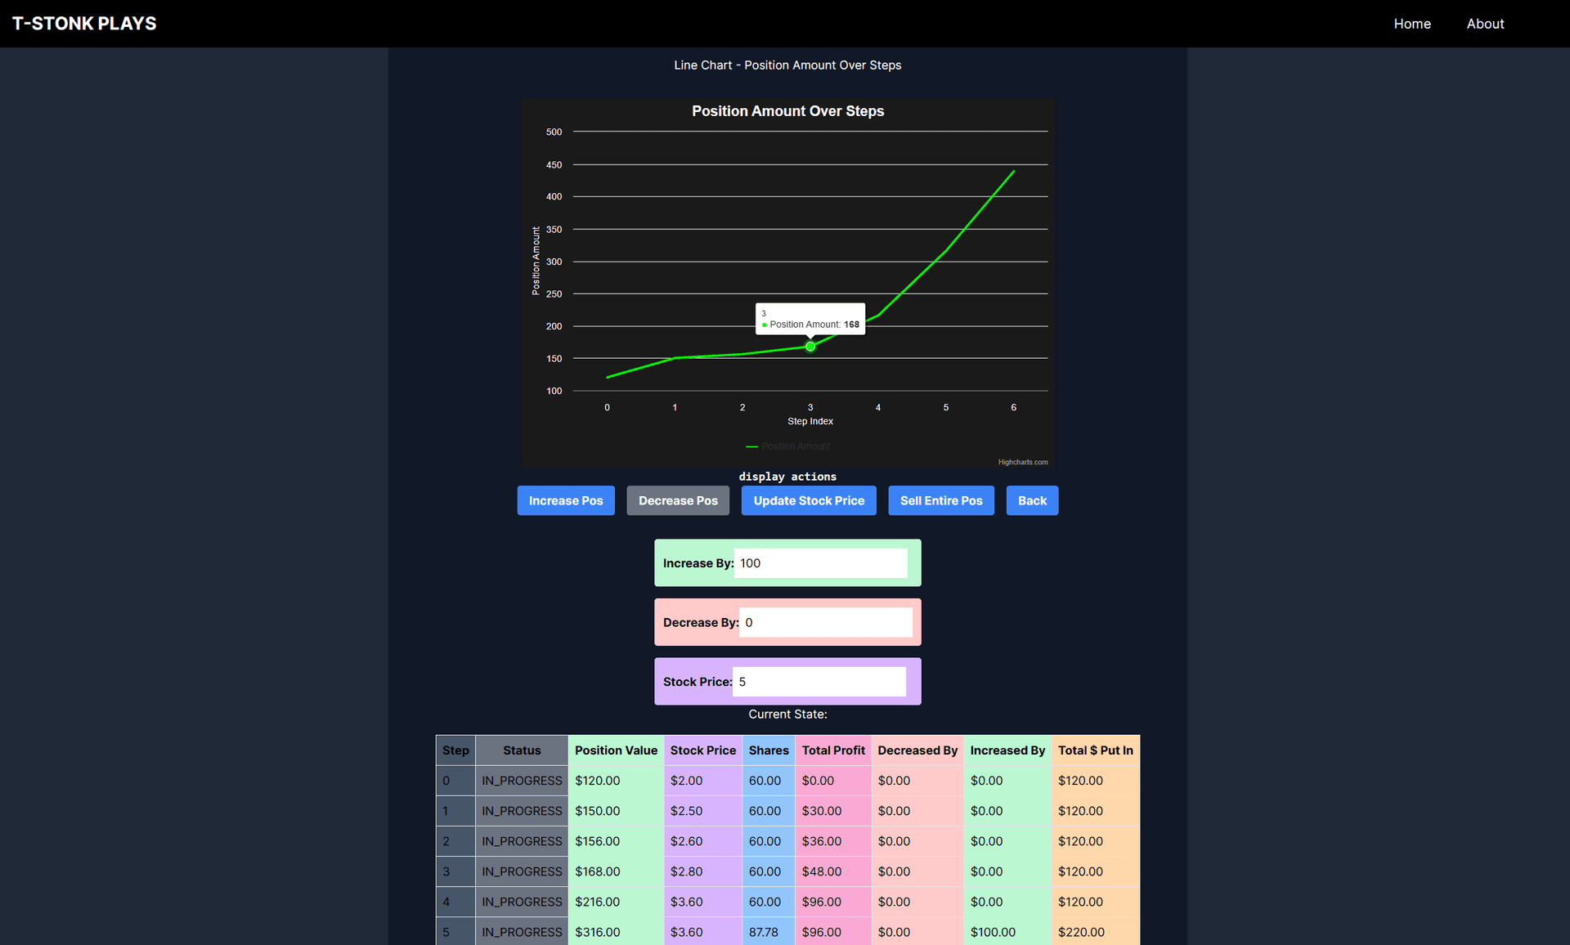Click position value $156.00 cell
Image resolution: width=1570 pixels, height=945 pixels.
pyautogui.click(x=616, y=841)
